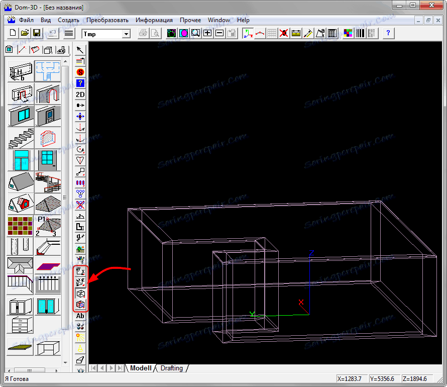Click the Ab text tool
The width and height of the screenshot is (447, 387).
[80, 316]
